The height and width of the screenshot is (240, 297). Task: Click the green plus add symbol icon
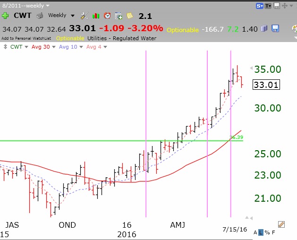tap(5, 15)
